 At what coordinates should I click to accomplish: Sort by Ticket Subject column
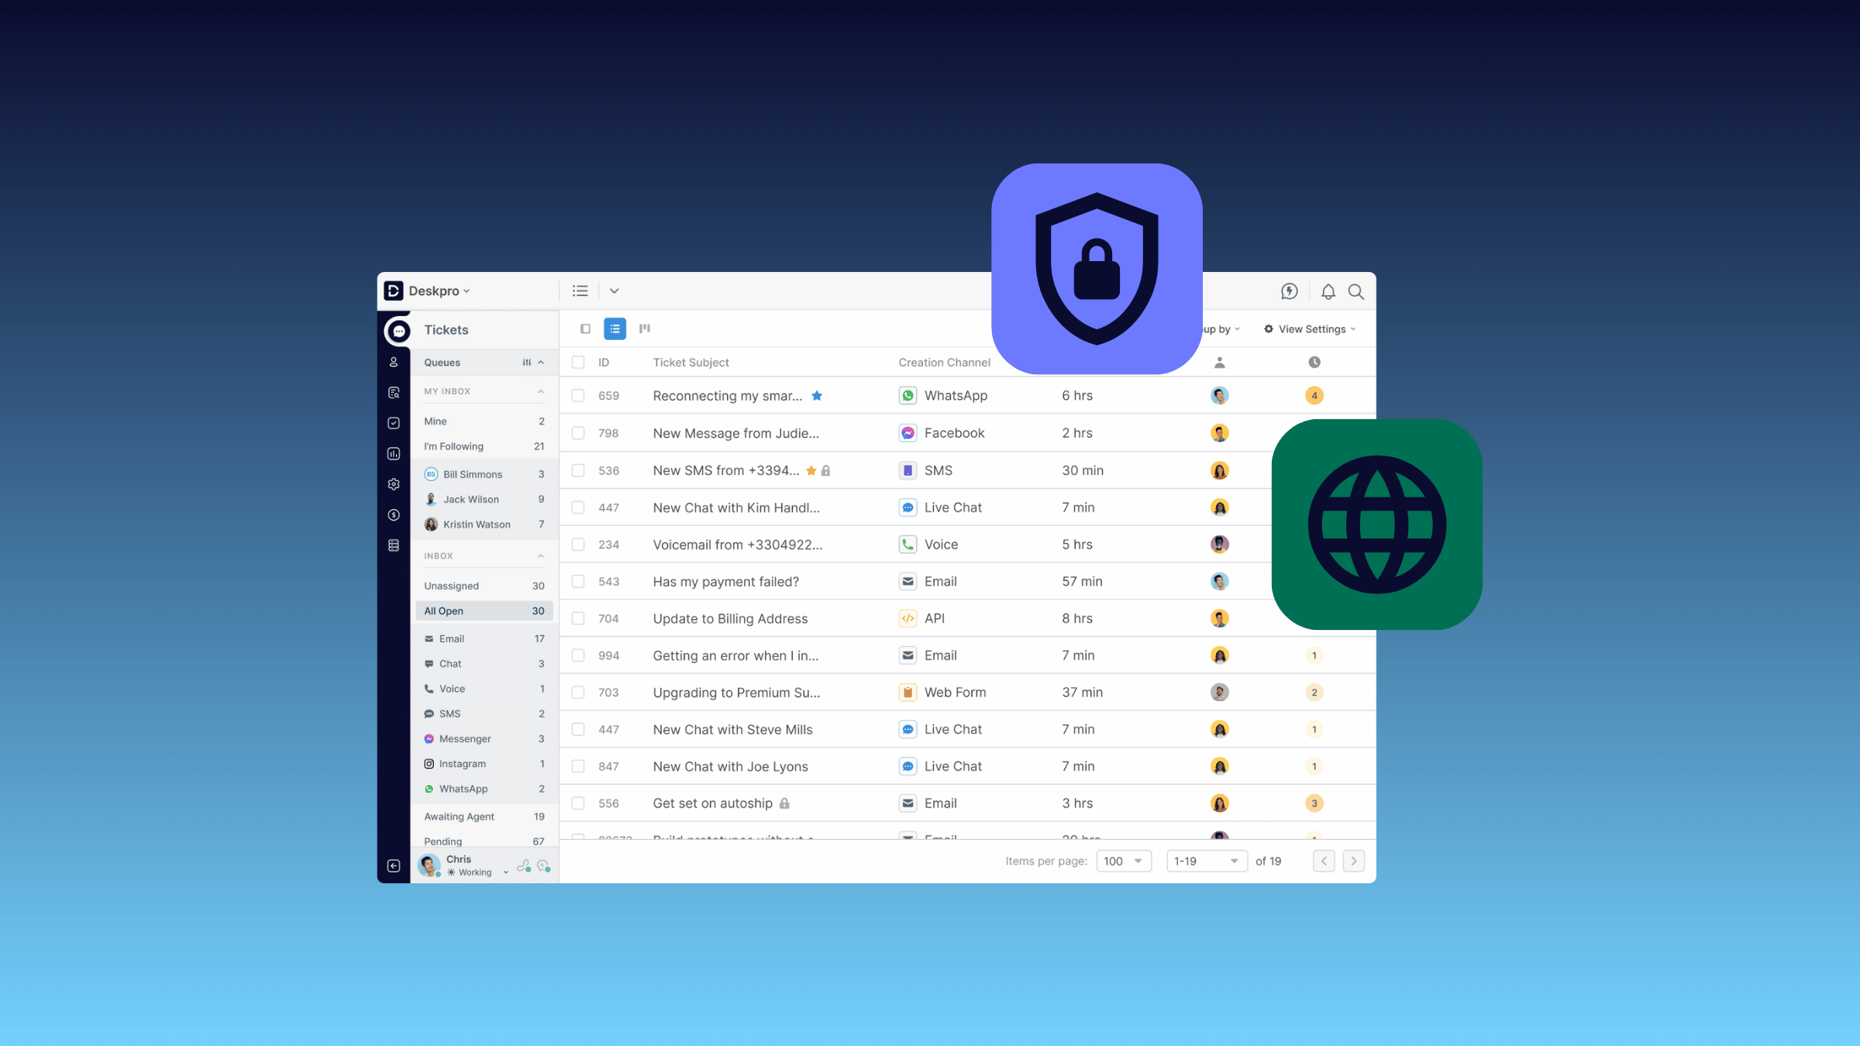(691, 363)
